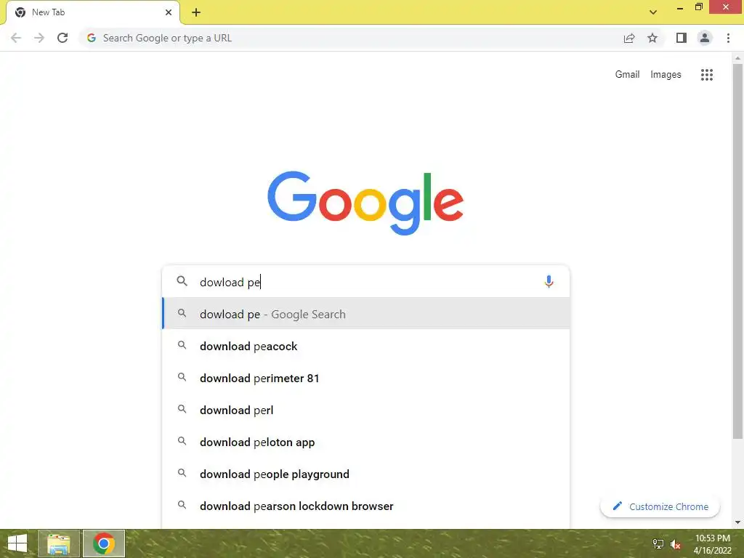
Task: Select 'download peloton app' suggestion
Action: pos(366,442)
